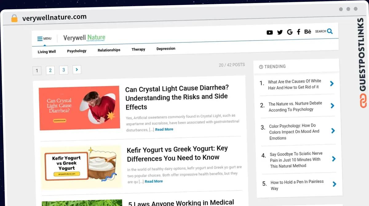Open search with magnifier icon
Viewport: 369px width, 206px height.
[x=330, y=31]
